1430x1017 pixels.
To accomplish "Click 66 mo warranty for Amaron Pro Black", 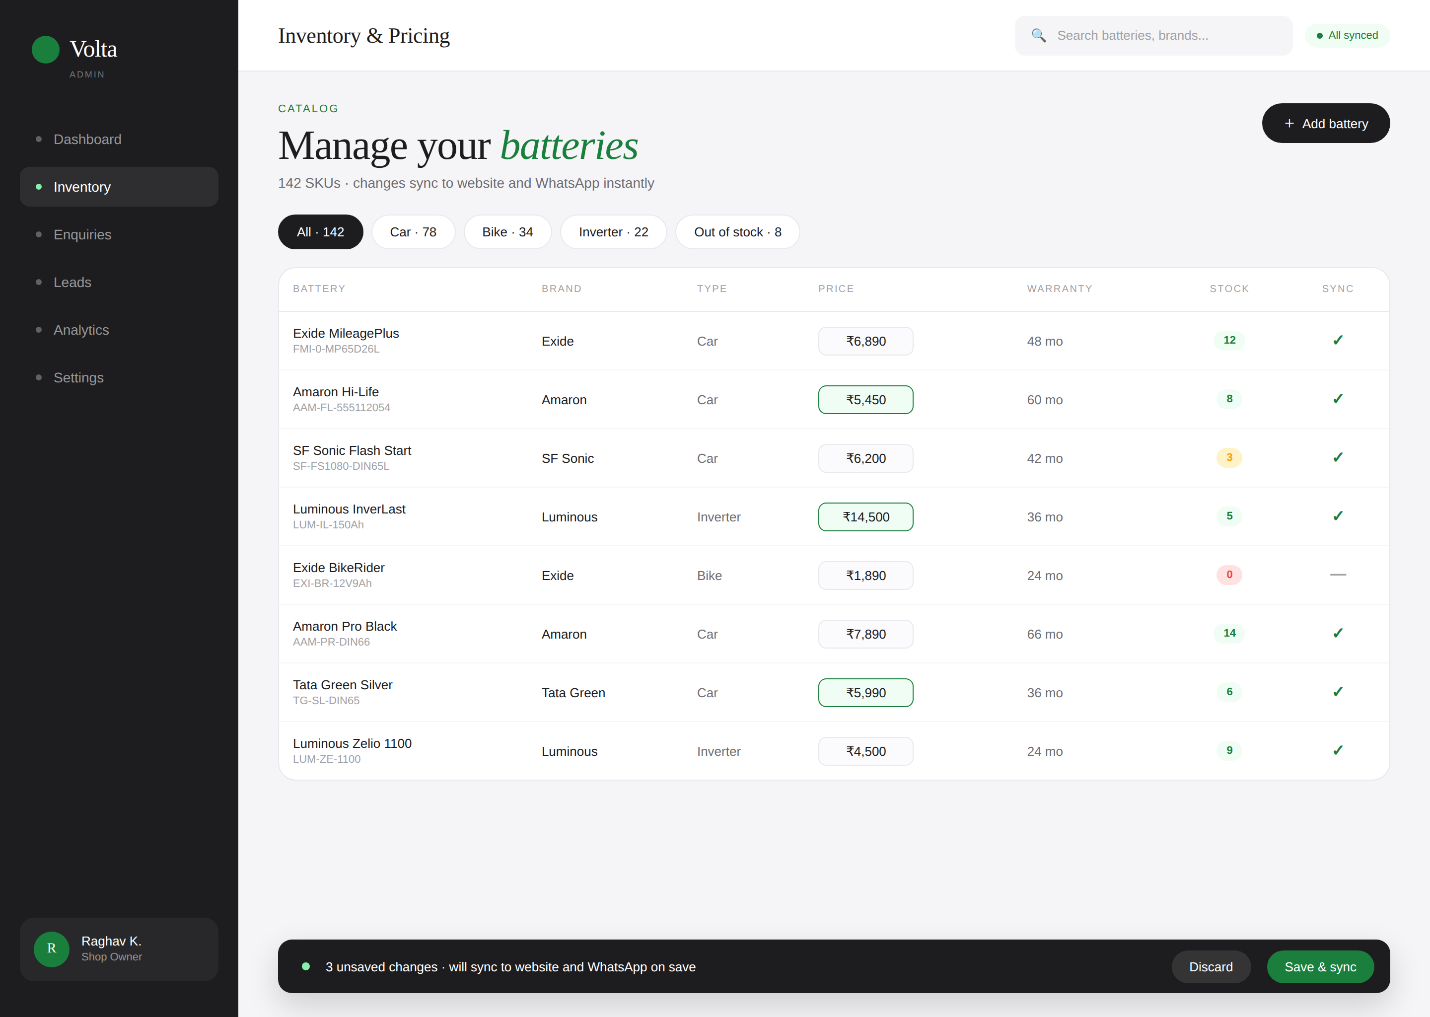I will 1044,634.
